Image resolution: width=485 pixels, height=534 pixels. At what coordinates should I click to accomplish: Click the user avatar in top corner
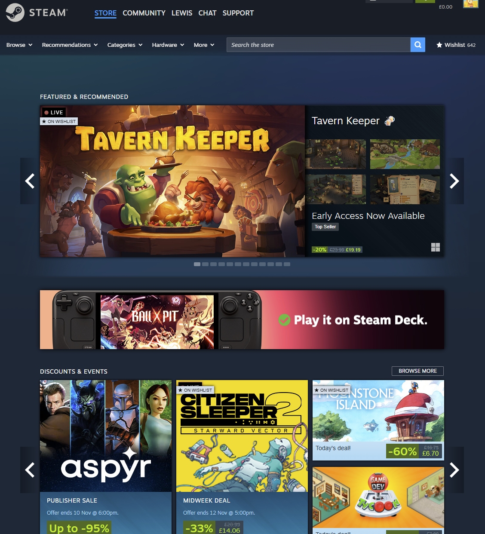470,3
